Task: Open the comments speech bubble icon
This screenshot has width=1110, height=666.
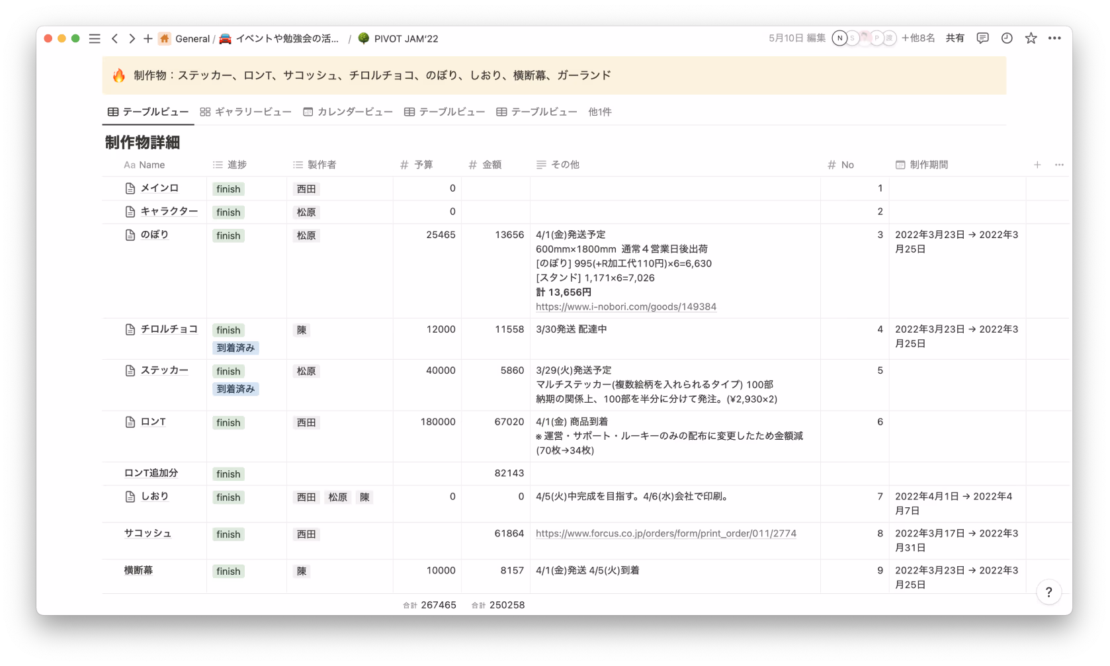Action: 982,38
